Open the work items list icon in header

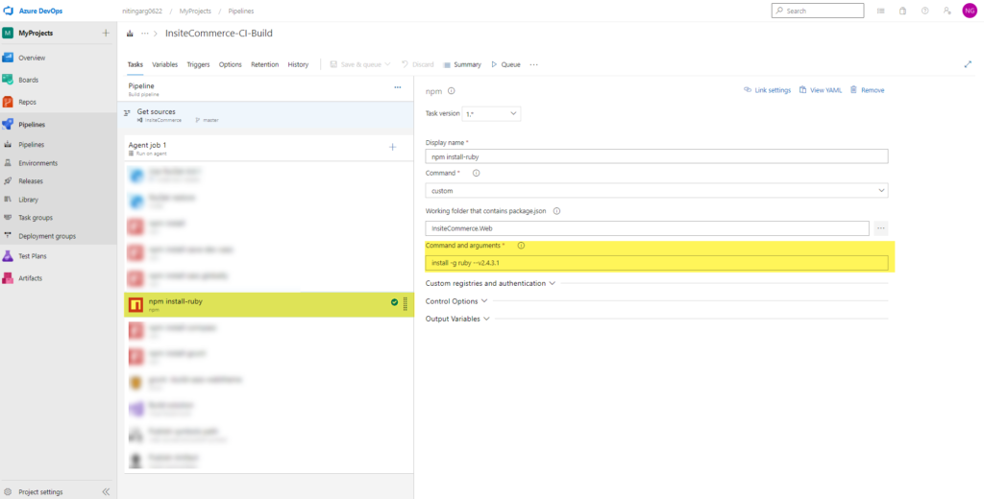tap(881, 11)
